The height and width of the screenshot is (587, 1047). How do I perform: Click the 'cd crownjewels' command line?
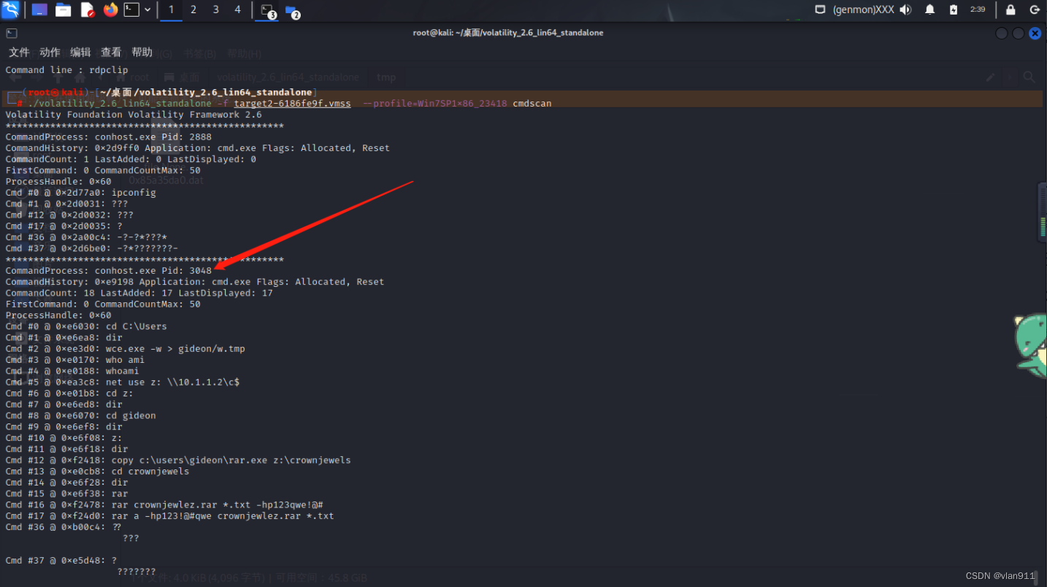(x=97, y=471)
